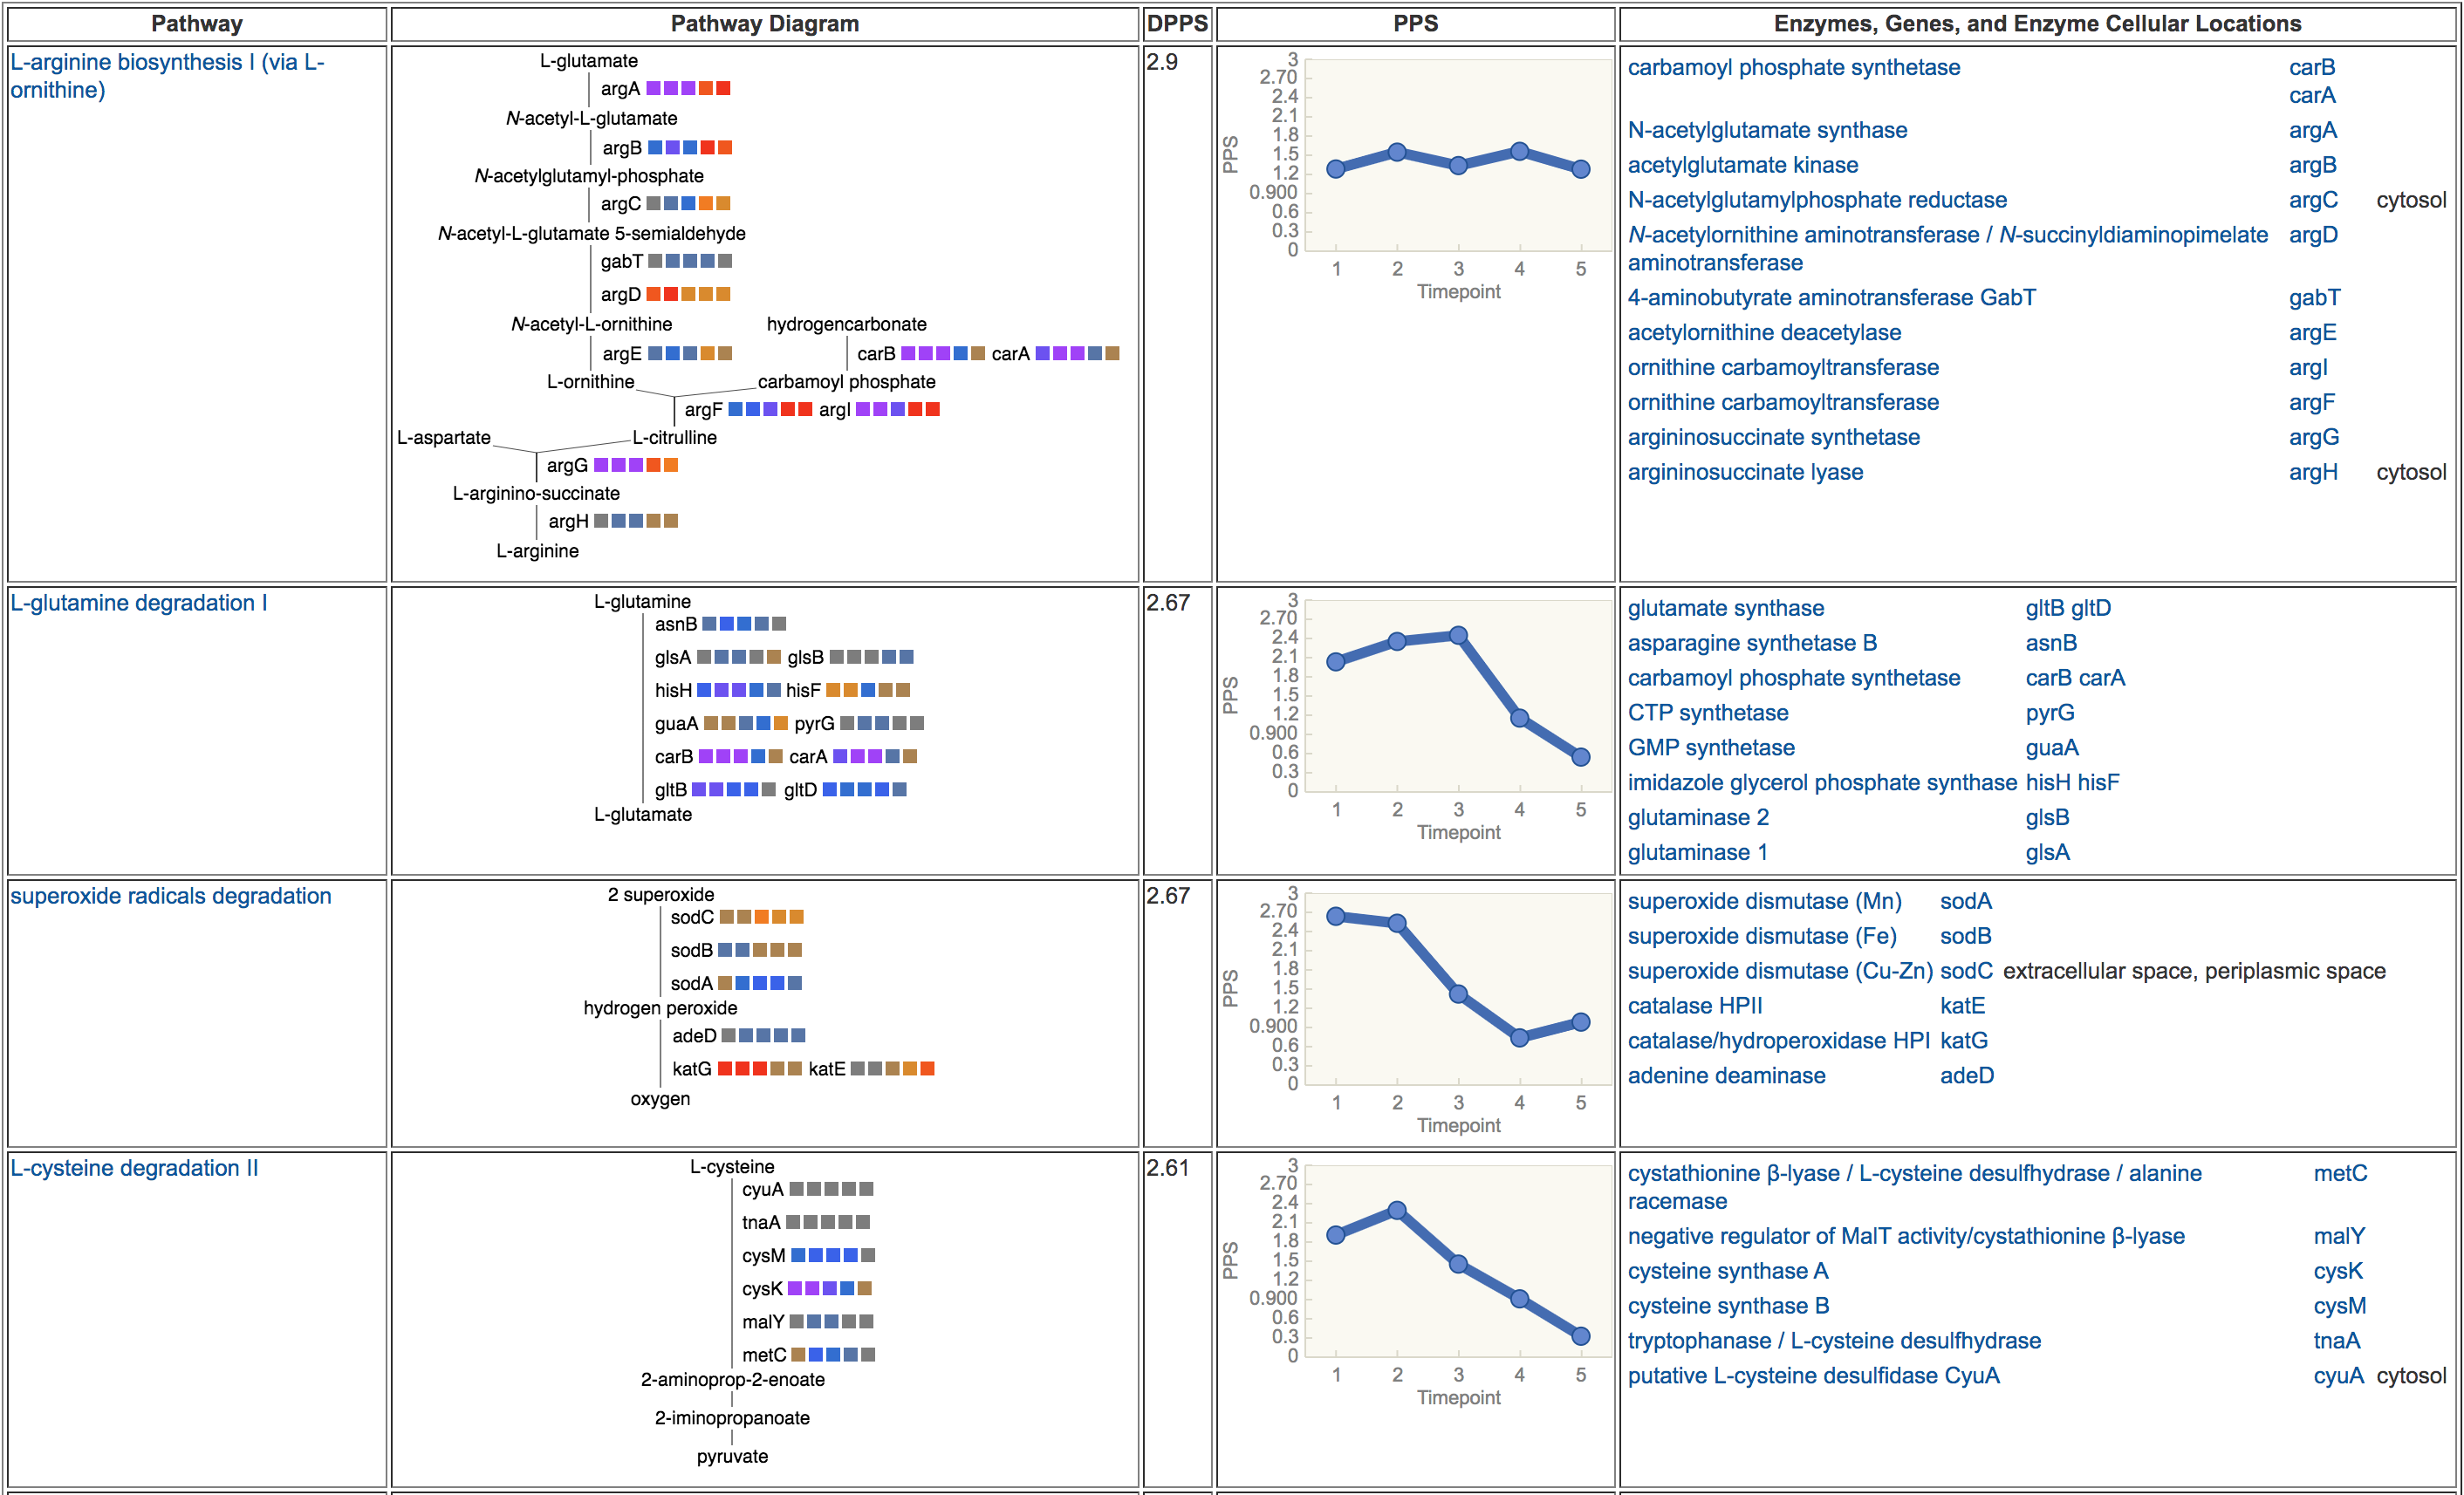Open argI gene link in enzymes column
This screenshot has height=1495, width=2464.
pos(2308,368)
